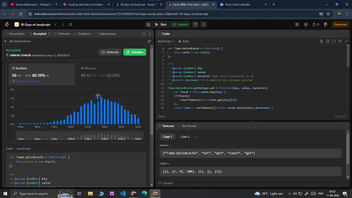Format the code editor icon
Image resolution: width=352 pixels, height=198 pixels.
(321, 41)
